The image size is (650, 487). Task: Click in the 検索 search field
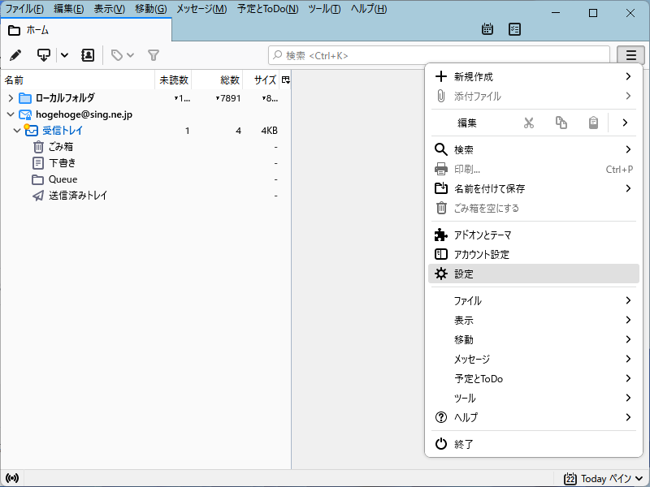(x=439, y=55)
